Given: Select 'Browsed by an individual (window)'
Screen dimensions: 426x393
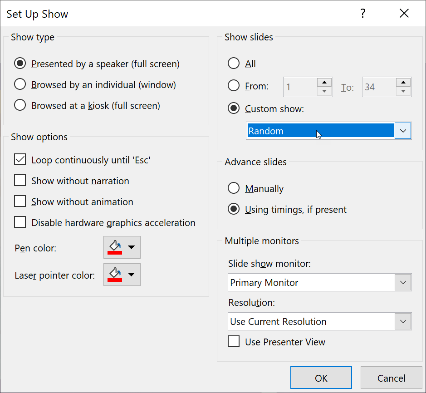Looking at the screenshot, I should 20,84.
